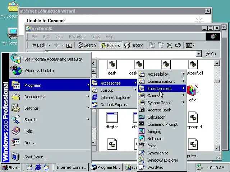Click the Settings icon in Start menu

[16, 108]
